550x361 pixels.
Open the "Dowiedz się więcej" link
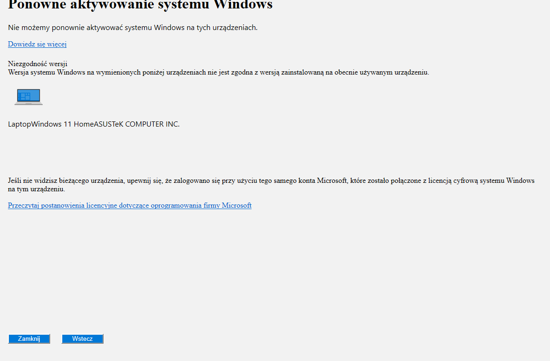point(37,44)
